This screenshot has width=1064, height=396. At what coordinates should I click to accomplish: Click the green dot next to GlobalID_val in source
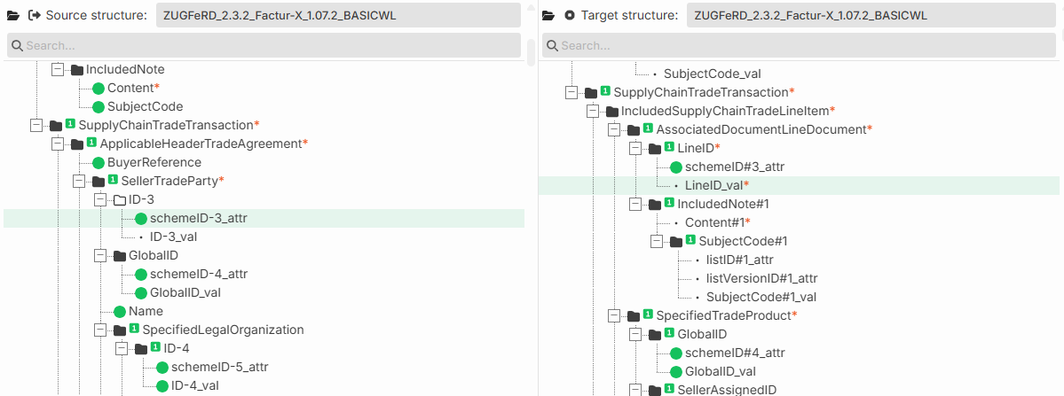[140, 293]
